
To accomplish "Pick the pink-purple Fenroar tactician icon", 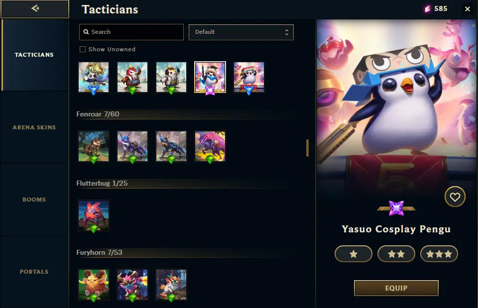I will pyautogui.click(x=210, y=146).
